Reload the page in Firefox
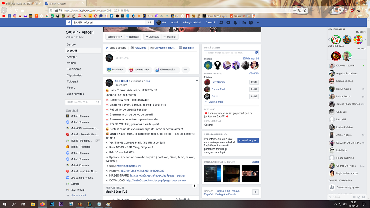Viewport: 370px width, 208px height. point(16,10)
